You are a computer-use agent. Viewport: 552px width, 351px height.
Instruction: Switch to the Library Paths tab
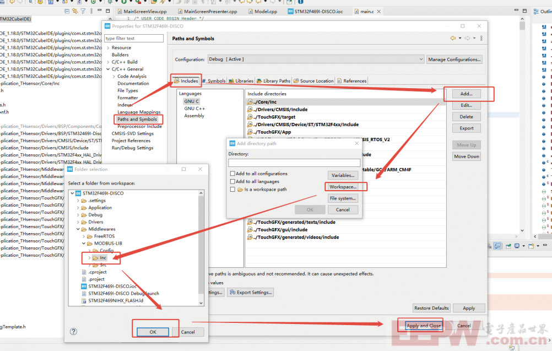(274, 81)
